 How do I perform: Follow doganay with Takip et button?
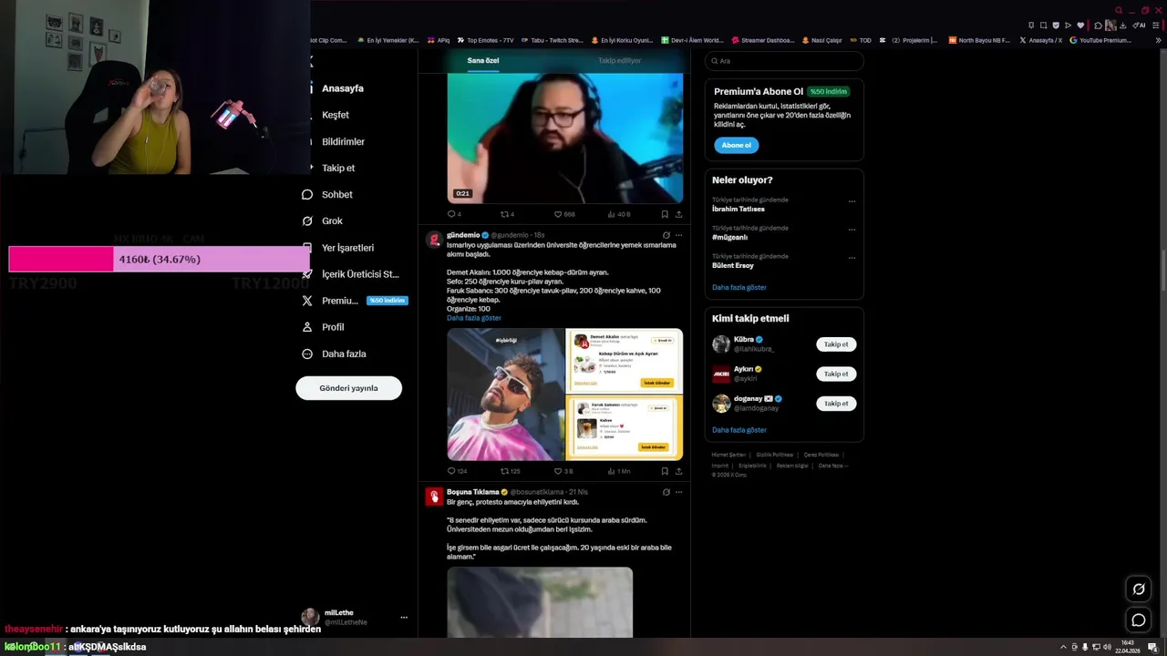(x=836, y=403)
